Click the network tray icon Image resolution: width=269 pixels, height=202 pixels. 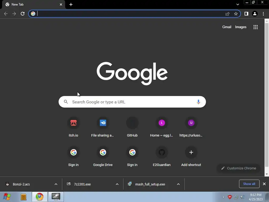(x=236, y=197)
